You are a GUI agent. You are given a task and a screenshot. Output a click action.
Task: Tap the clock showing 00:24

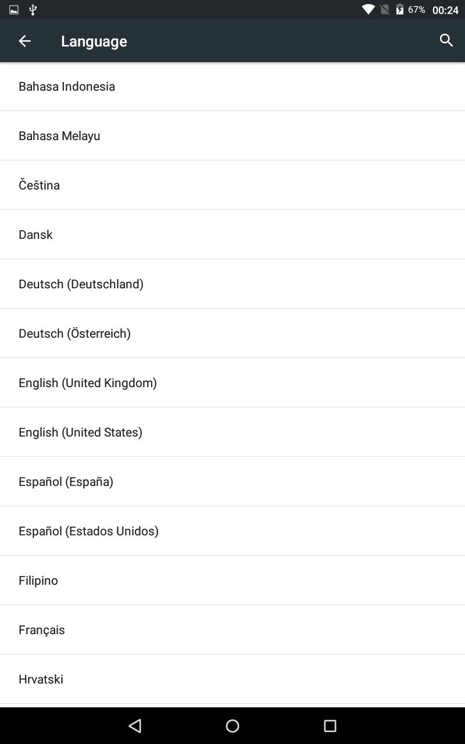click(x=445, y=10)
